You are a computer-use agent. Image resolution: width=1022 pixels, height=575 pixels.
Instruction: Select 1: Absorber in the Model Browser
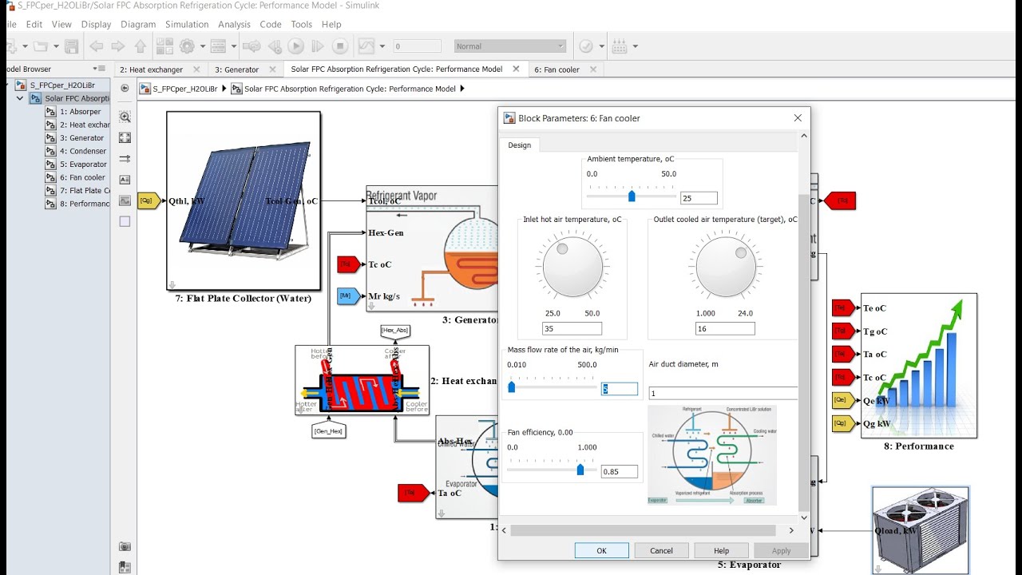tap(81, 112)
